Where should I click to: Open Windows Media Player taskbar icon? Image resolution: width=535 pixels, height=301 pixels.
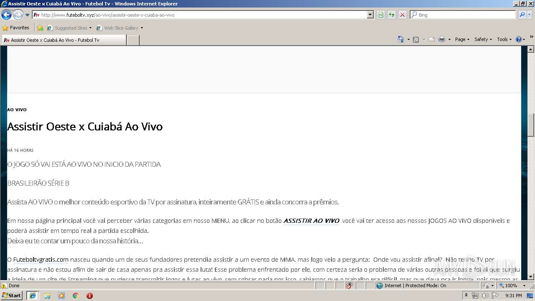click(x=61, y=296)
